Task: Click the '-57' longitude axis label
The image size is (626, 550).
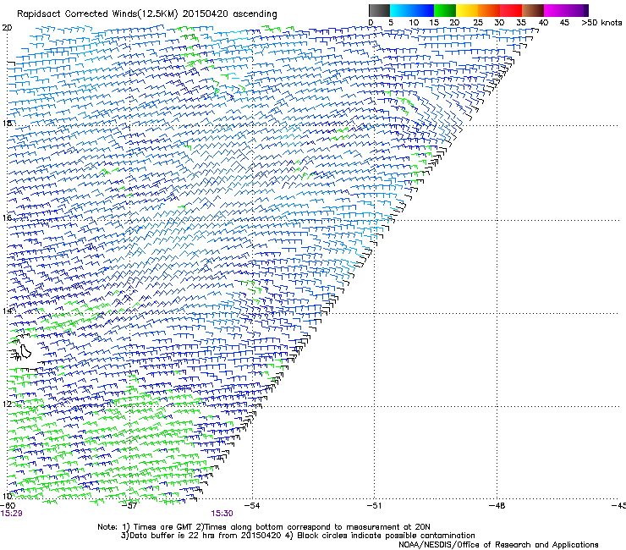Action: pos(129,505)
